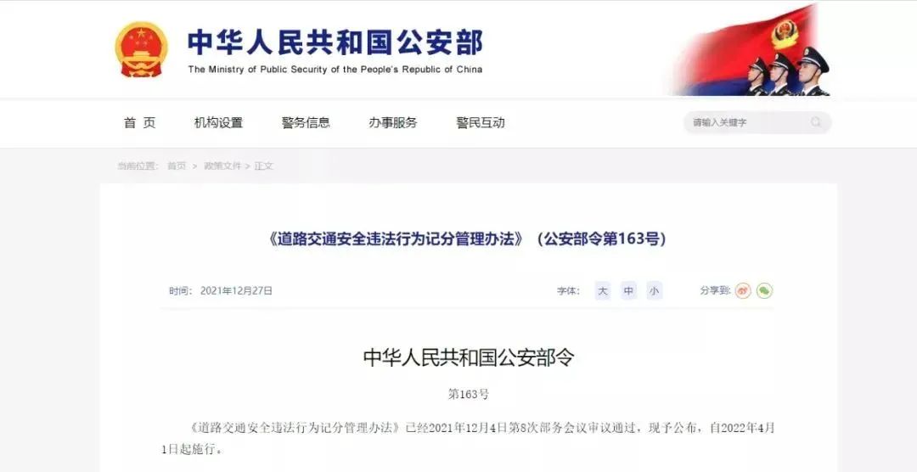Set font size to medium (中)

(628, 290)
